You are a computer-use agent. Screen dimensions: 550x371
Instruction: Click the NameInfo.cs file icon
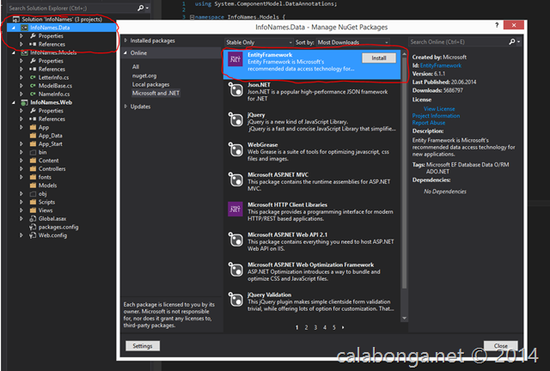(33, 94)
